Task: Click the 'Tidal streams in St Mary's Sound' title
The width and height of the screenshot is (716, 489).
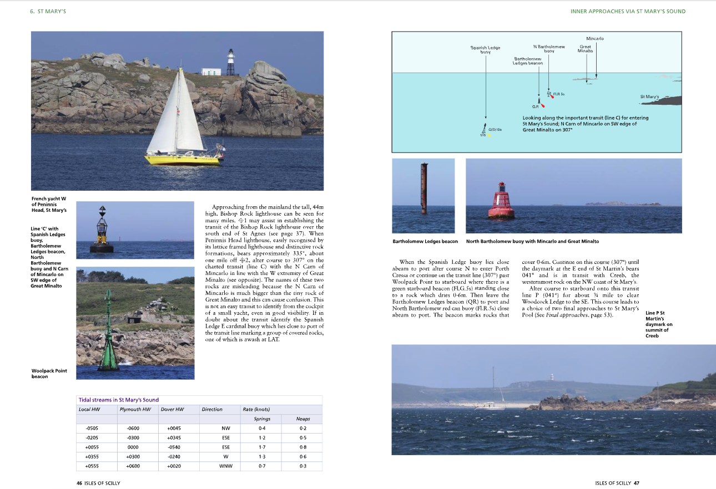Action: (x=119, y=400)
